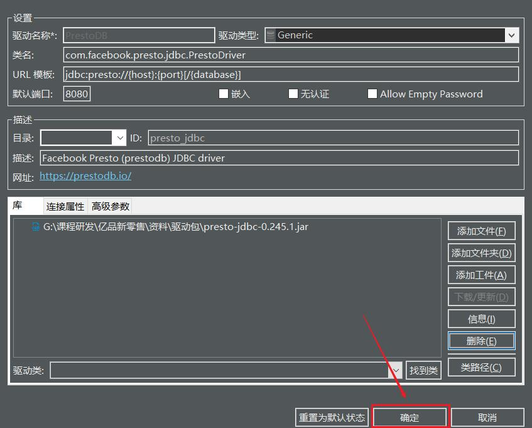The width and height of the screenshot is (532, 428).
Task: Enable the 嵌入 checkbox
Action: tap(224, 94)
